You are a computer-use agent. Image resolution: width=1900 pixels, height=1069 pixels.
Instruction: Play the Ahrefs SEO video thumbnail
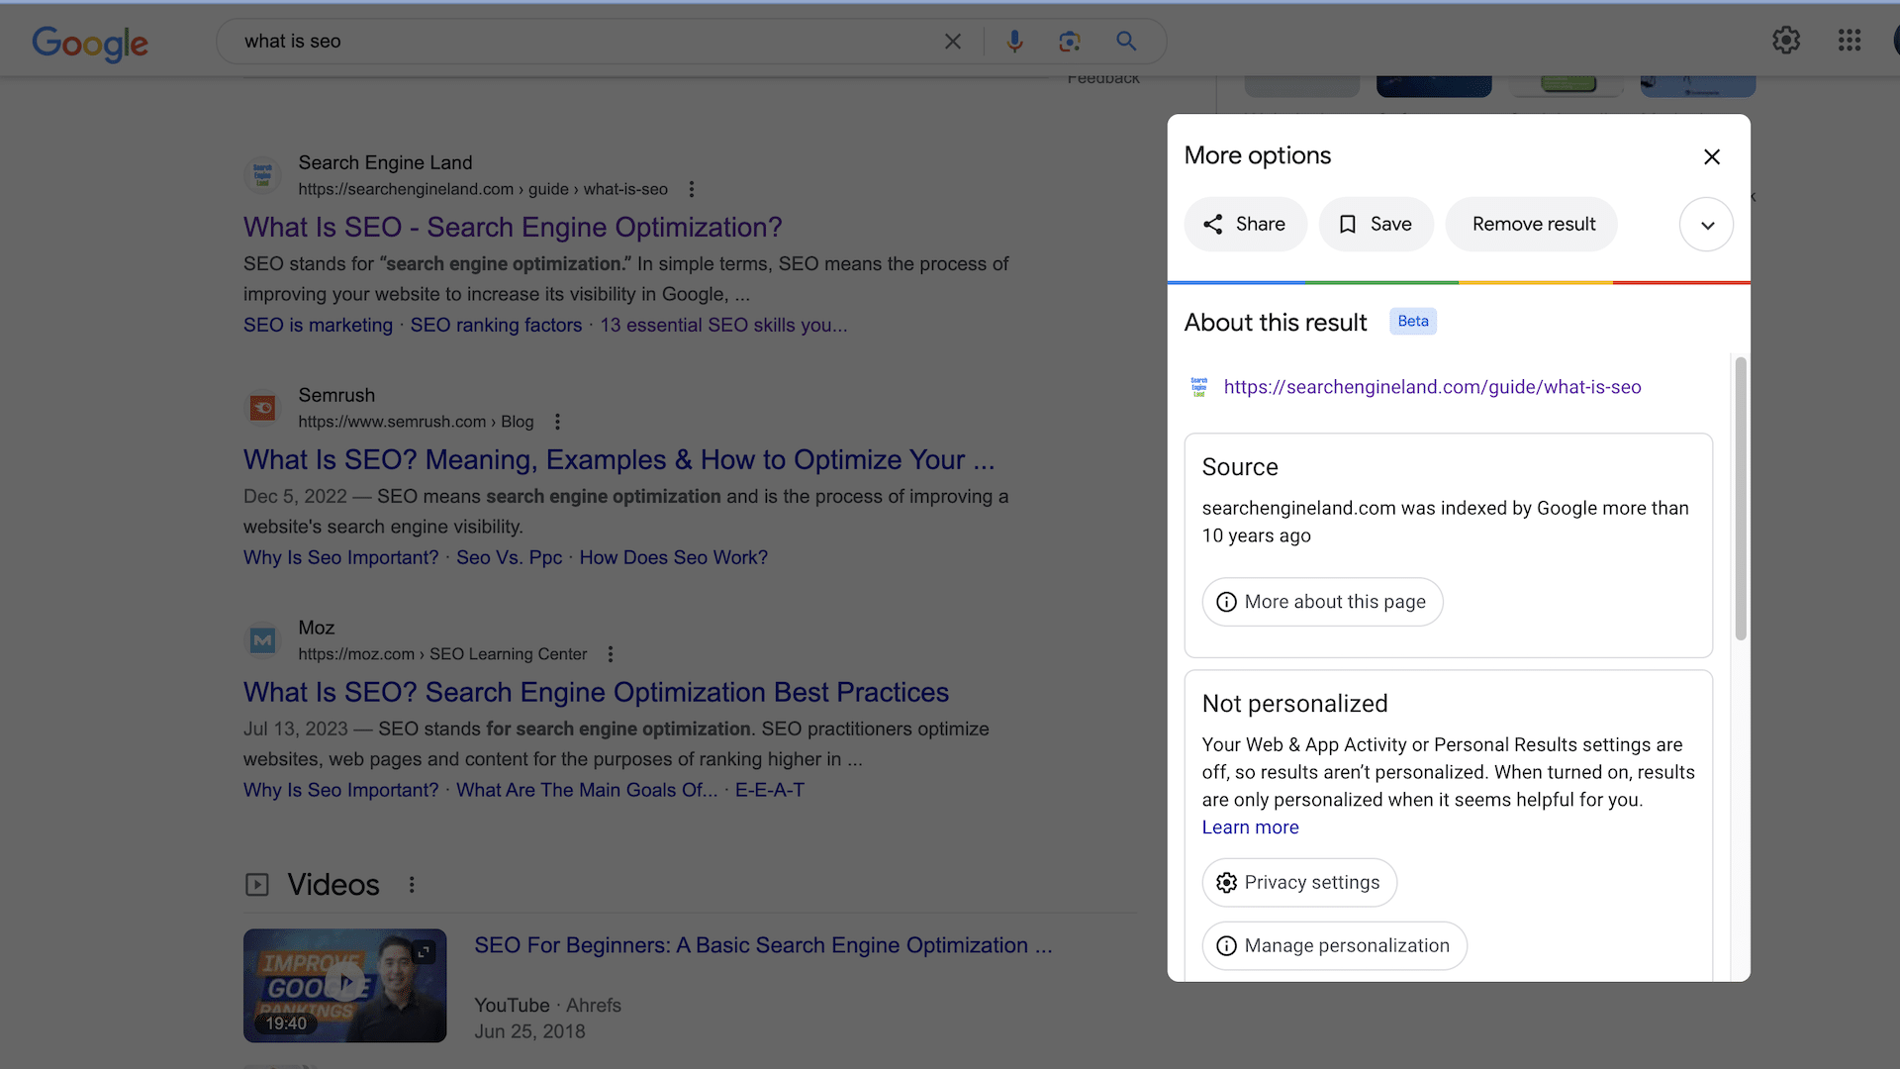point(344,985)
